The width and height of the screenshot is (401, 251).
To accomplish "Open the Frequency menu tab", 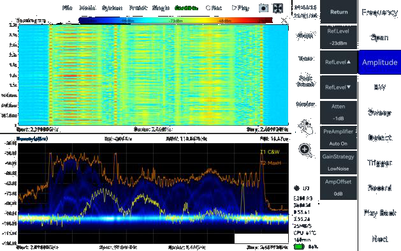I will pos(379,12).
